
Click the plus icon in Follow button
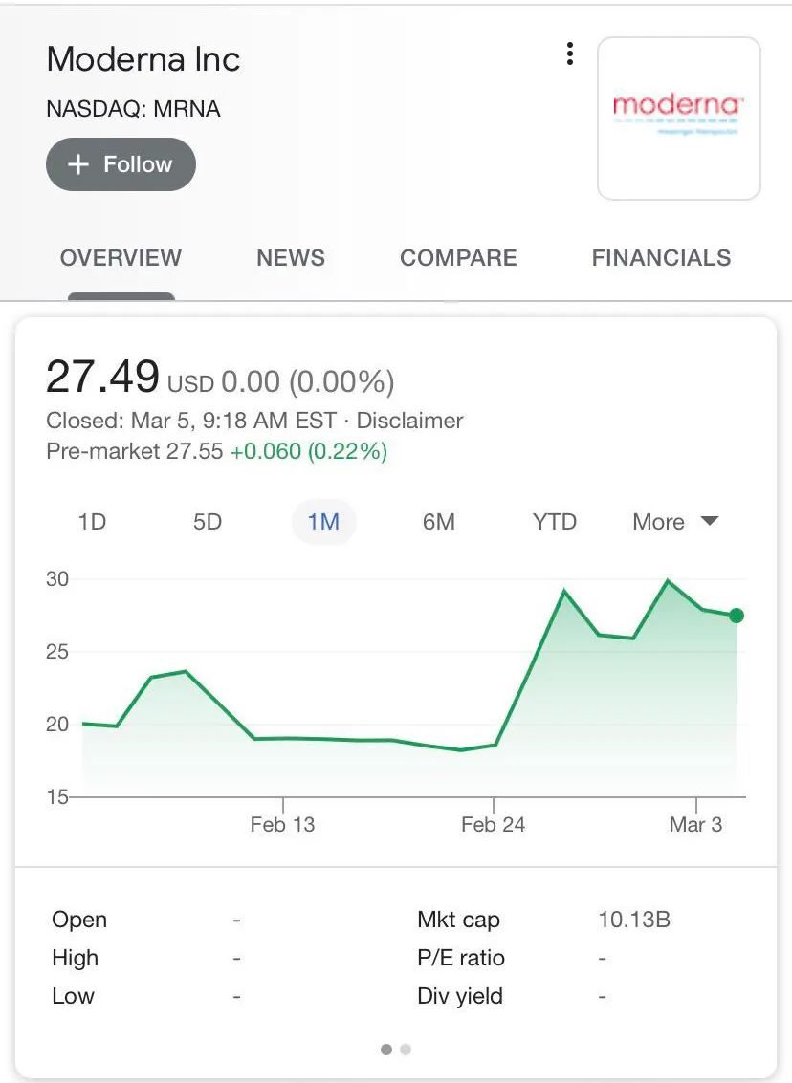(x=78, y=164)
